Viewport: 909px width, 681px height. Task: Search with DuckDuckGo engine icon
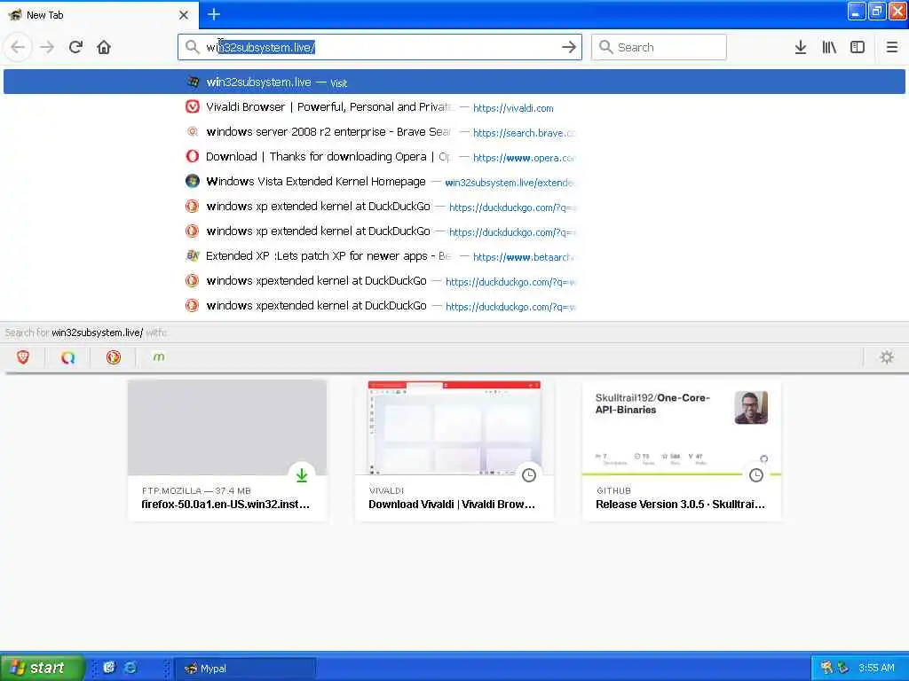(x=114, y=357)
